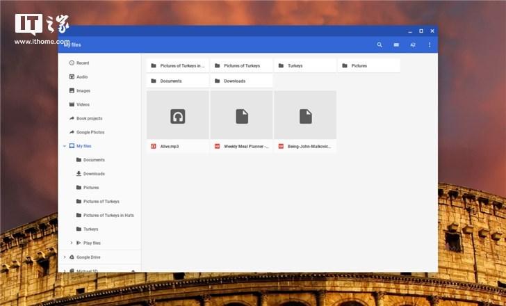Select the Being-John-Malkovic file thumbnail
The image size is (506, 306).
pos(305,115)
